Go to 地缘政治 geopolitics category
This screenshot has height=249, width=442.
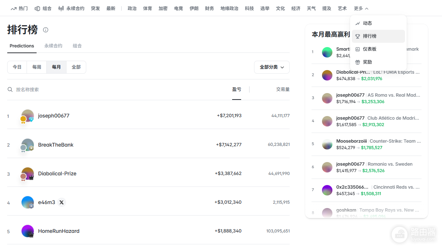229,8
